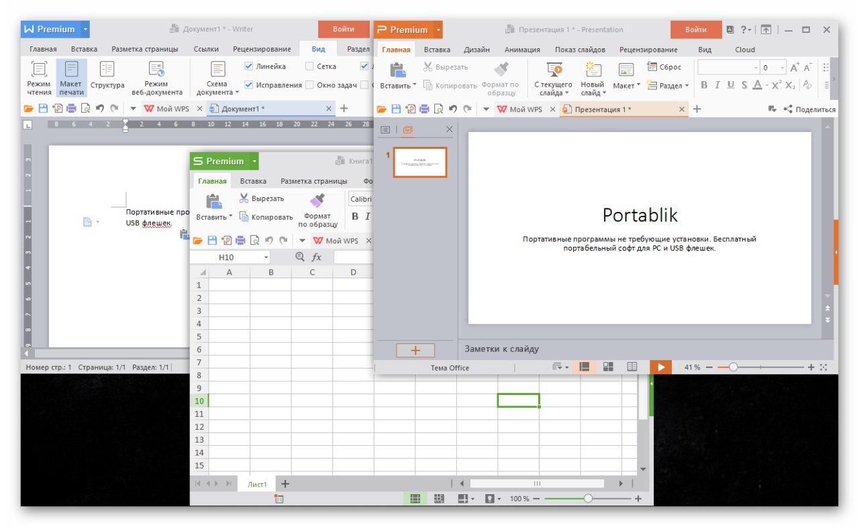The height and width of the screenshot is (527, 859).
Task: Uncheck Исправления checkbox in Writer
Action: point(248,85)
